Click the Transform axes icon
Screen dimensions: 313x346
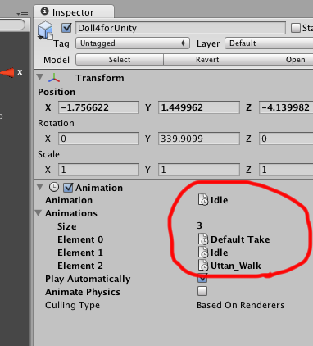54,78
